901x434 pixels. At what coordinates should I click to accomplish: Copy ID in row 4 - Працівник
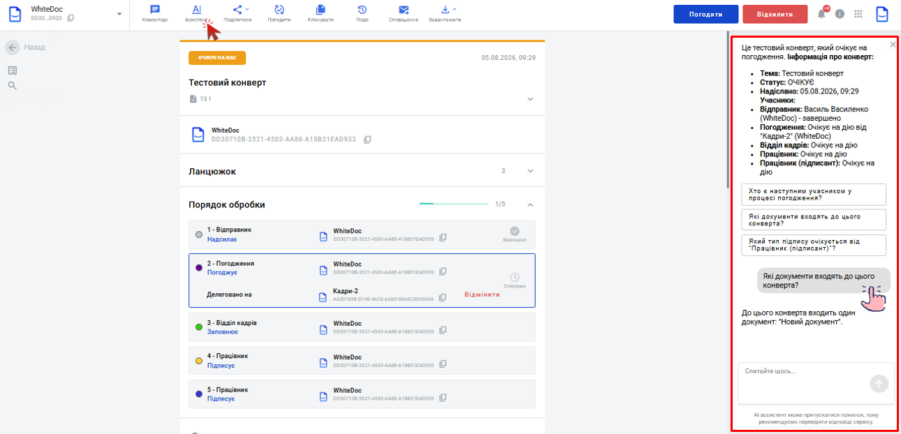point(443,364)
